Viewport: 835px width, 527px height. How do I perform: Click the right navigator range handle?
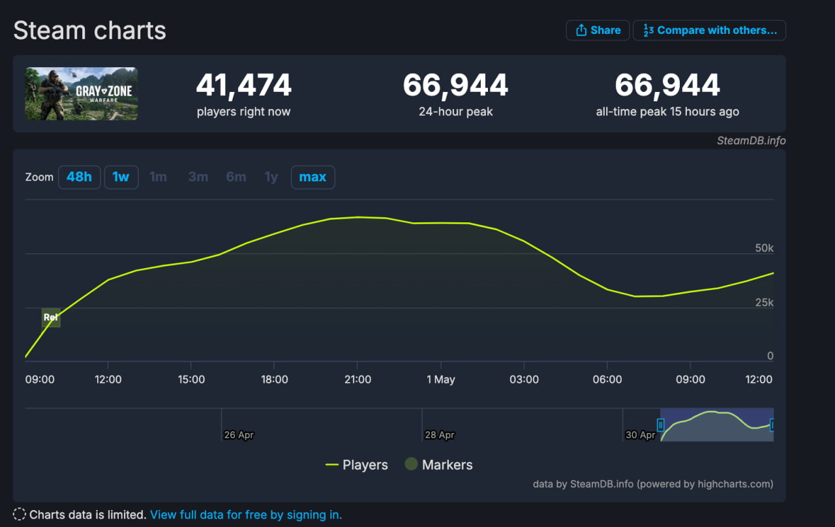[772, 425]
